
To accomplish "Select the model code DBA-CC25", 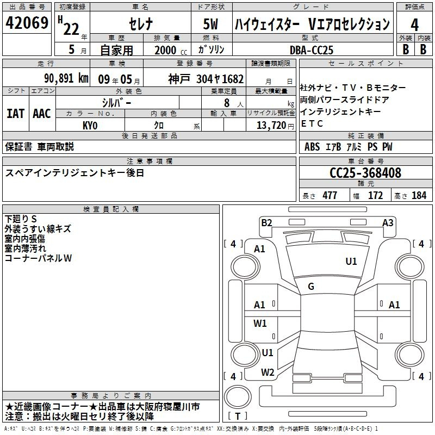I will (312, 49).
